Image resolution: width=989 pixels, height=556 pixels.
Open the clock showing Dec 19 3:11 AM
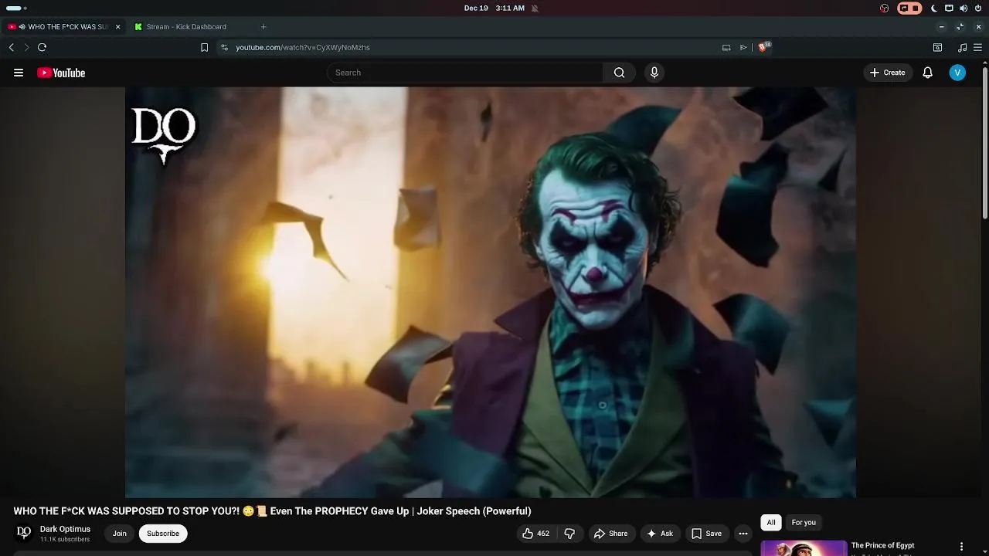(x=494, y=8)
